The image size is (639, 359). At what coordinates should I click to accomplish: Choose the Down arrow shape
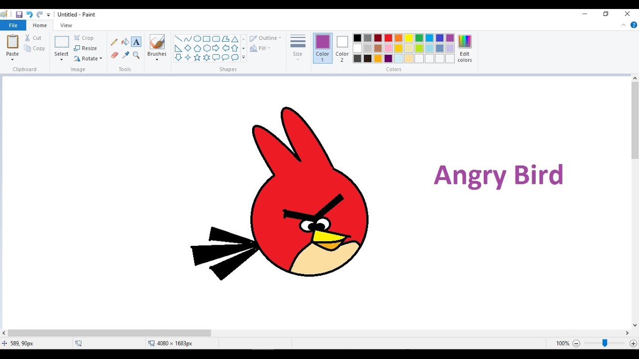pos(178,57)
